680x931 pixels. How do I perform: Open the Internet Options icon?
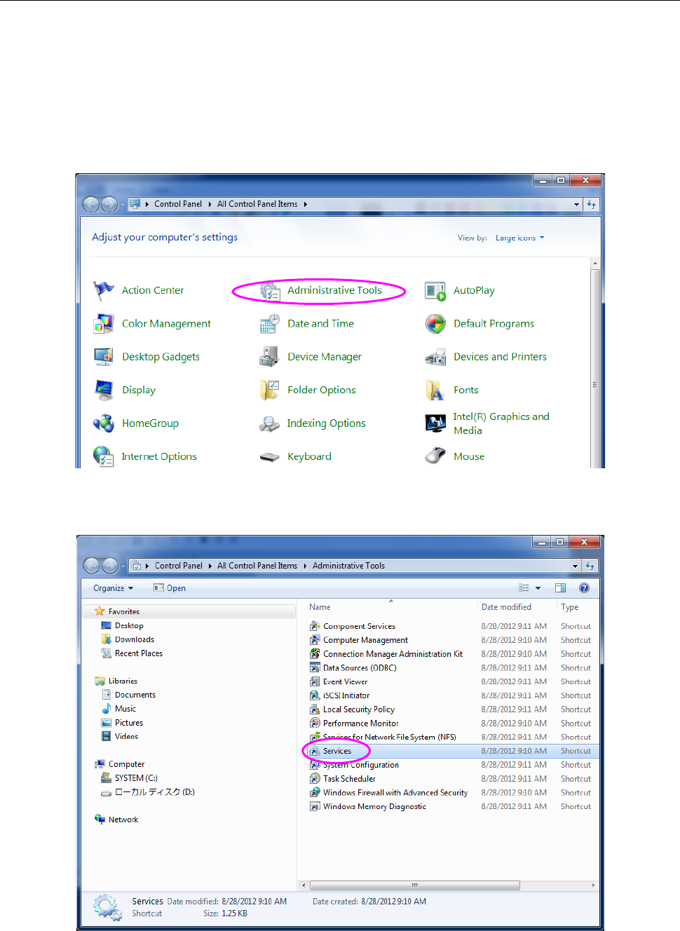104,456
